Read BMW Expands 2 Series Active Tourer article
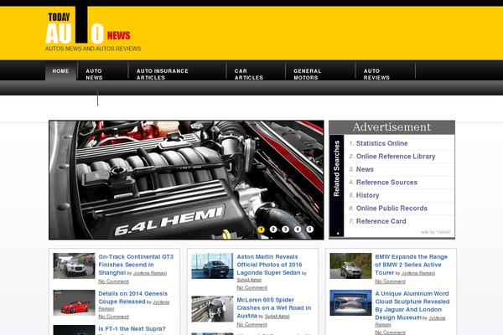 tap(411, 265)
